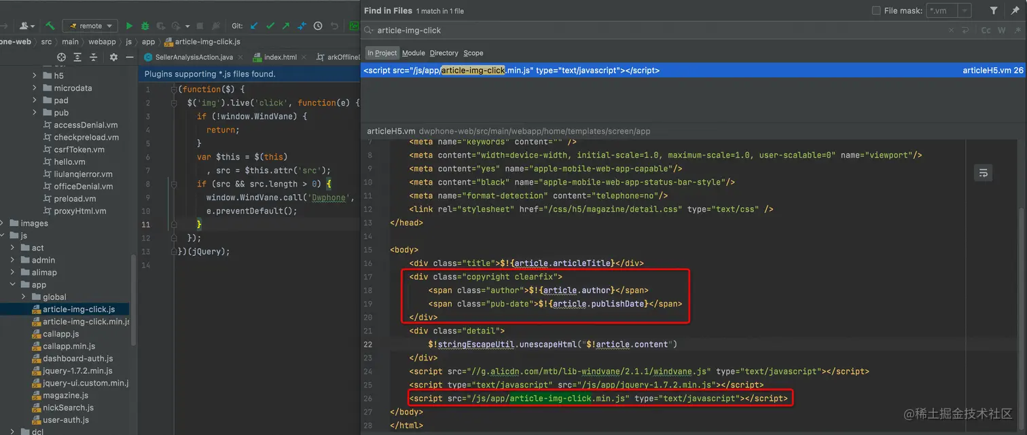Click the filter funnel icon in Find in Files

tap(994, 10)
